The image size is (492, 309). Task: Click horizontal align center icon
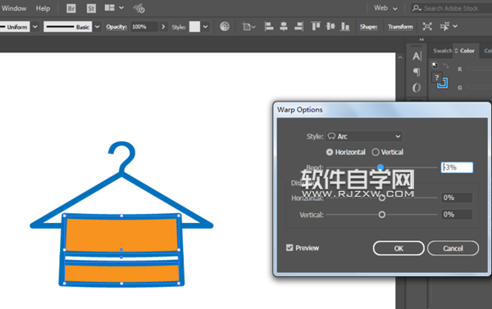(x=284, y=26)
